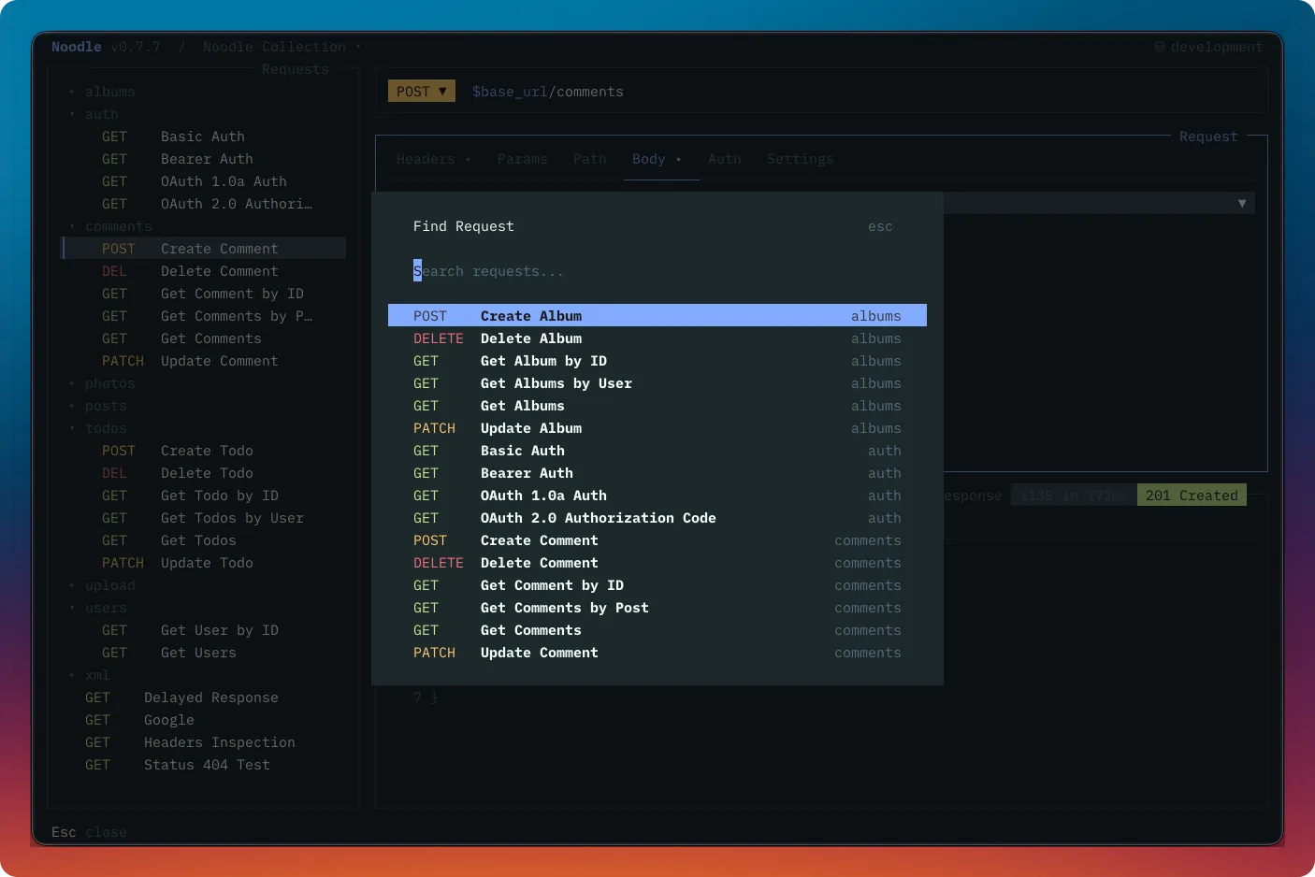Select Get User by ID in sidebar
Image resolution: width=1315 pixels, height=877 pixels.
(204, 630)
